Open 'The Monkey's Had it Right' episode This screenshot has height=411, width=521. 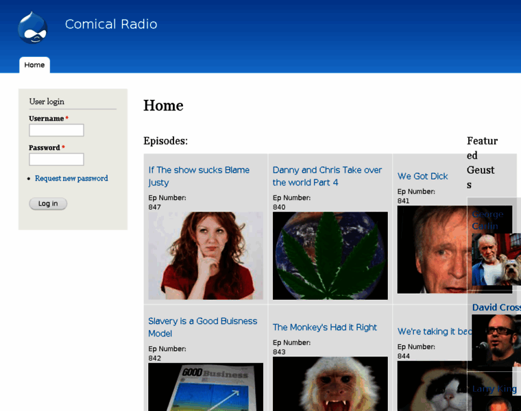[325, 327]
